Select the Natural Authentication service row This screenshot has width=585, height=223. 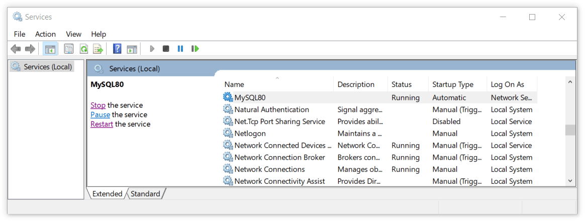[x=379, y=109]
